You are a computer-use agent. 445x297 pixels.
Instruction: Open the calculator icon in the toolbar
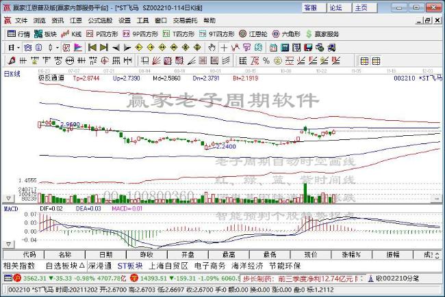(285, 48)
